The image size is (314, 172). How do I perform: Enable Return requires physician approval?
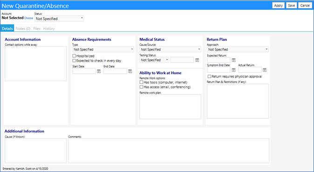(210, 76)
